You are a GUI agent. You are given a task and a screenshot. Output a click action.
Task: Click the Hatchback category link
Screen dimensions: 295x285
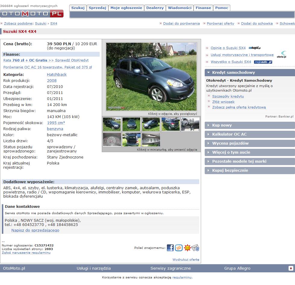coord(57,74)
